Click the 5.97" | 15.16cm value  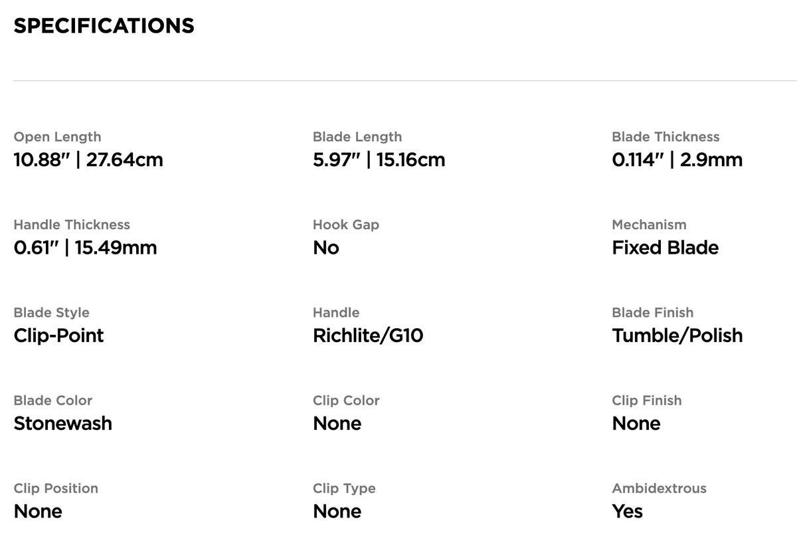coord(379,159)
